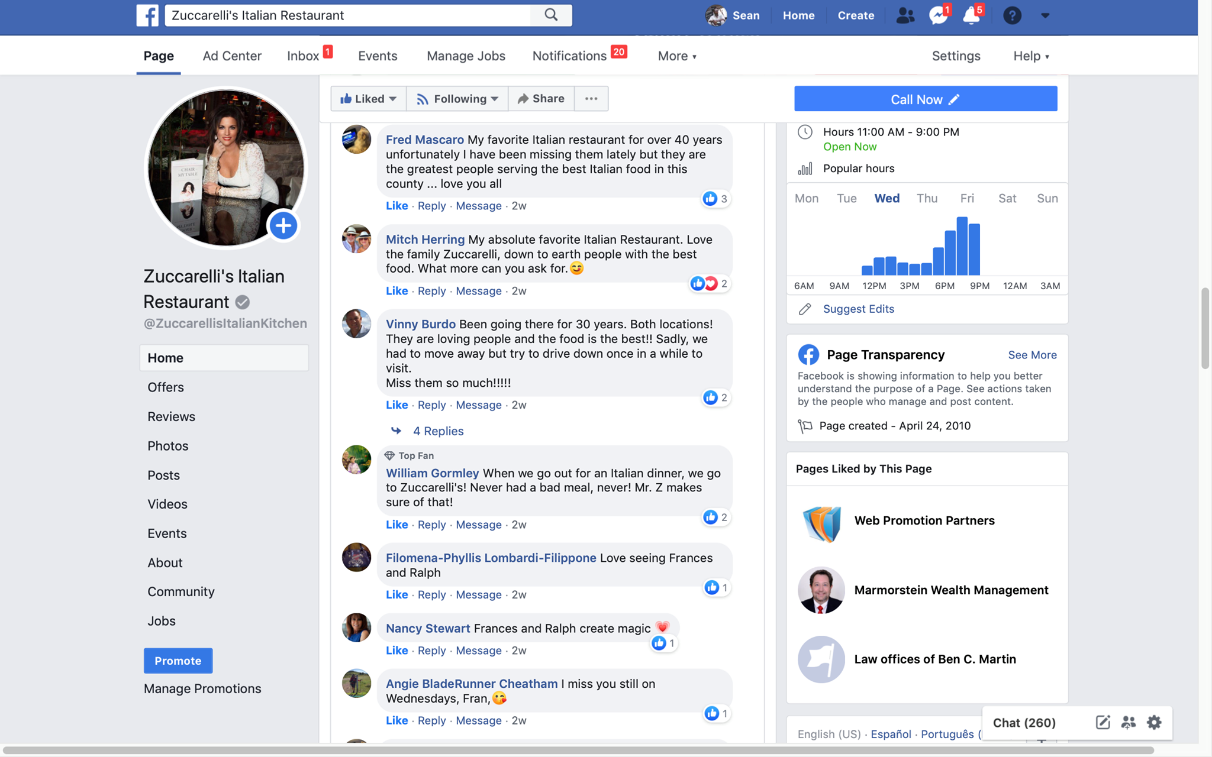1212x757 pixels.
Task: Click the three-dots more options button
Action: (x=591, y=99)
